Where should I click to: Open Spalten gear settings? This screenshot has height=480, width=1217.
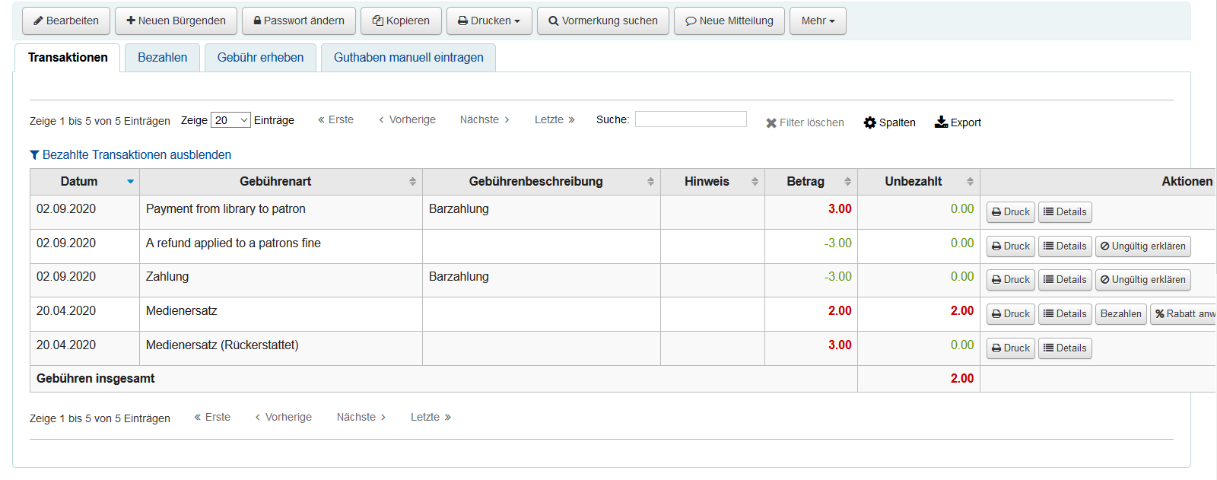[889, 122]
